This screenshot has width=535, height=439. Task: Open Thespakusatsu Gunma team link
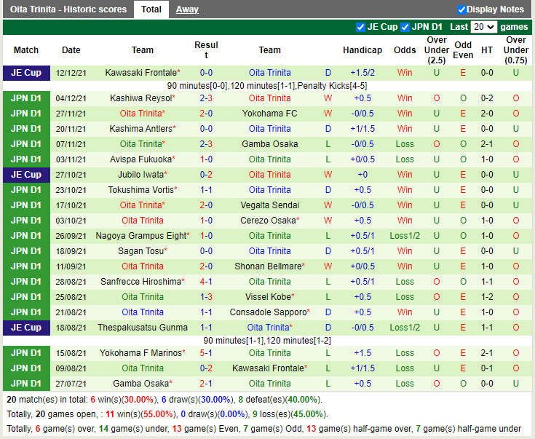pos(143,328)
